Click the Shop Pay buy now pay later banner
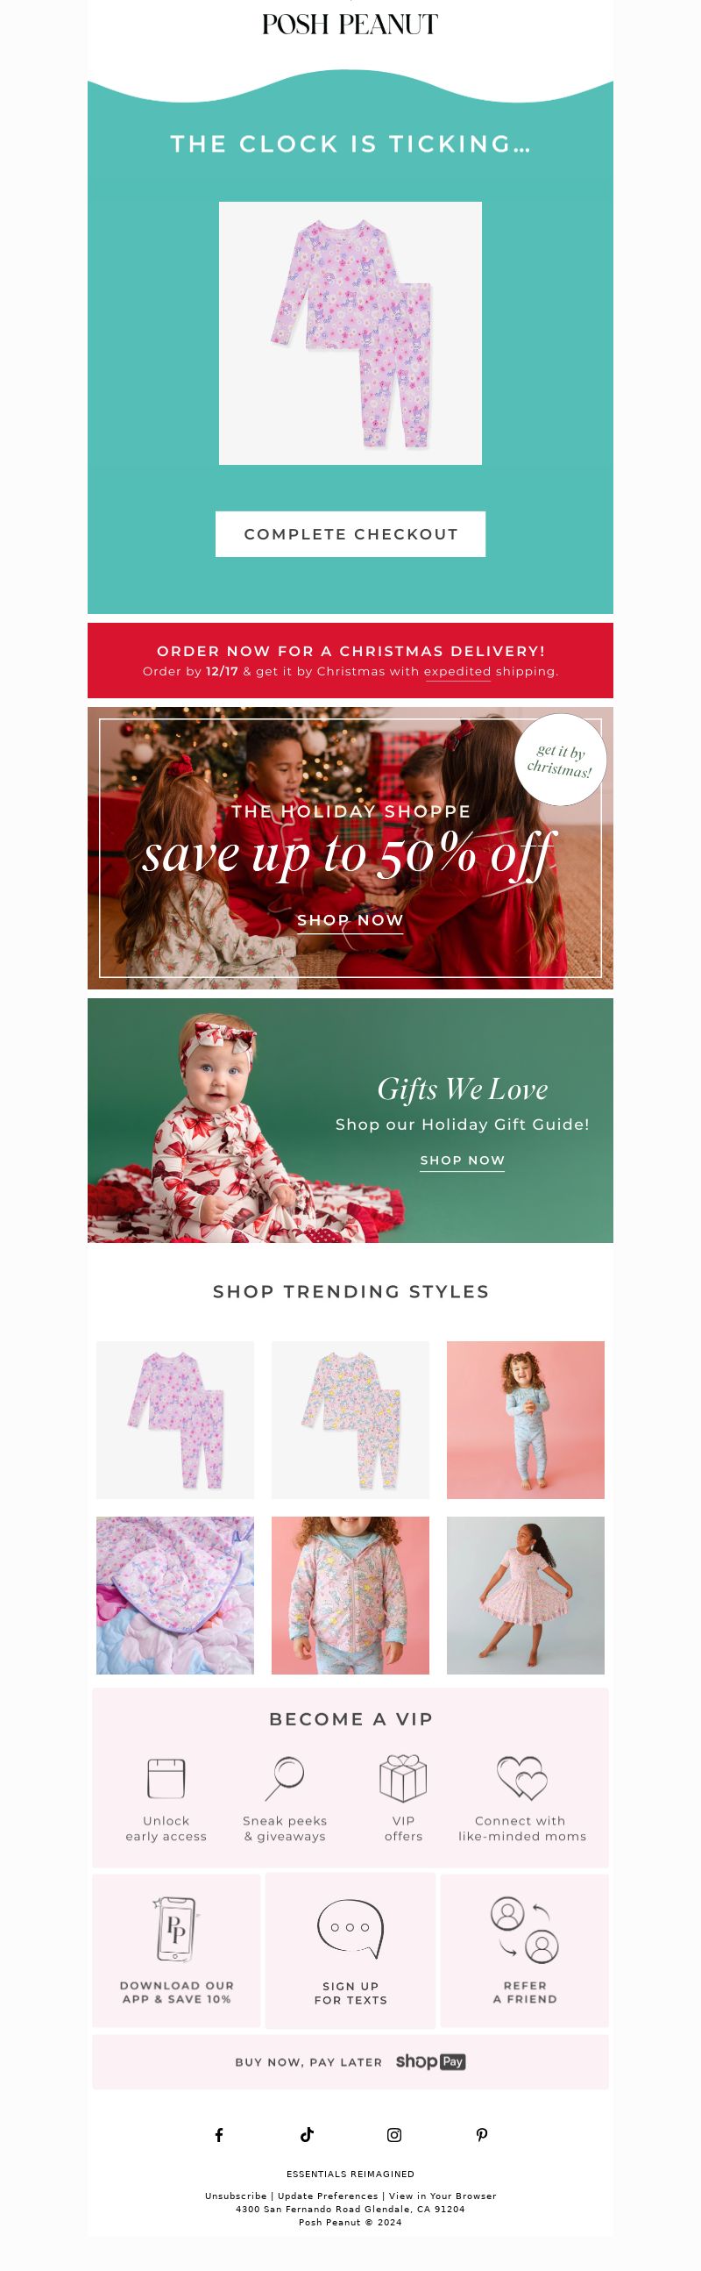 point(350,2062)
